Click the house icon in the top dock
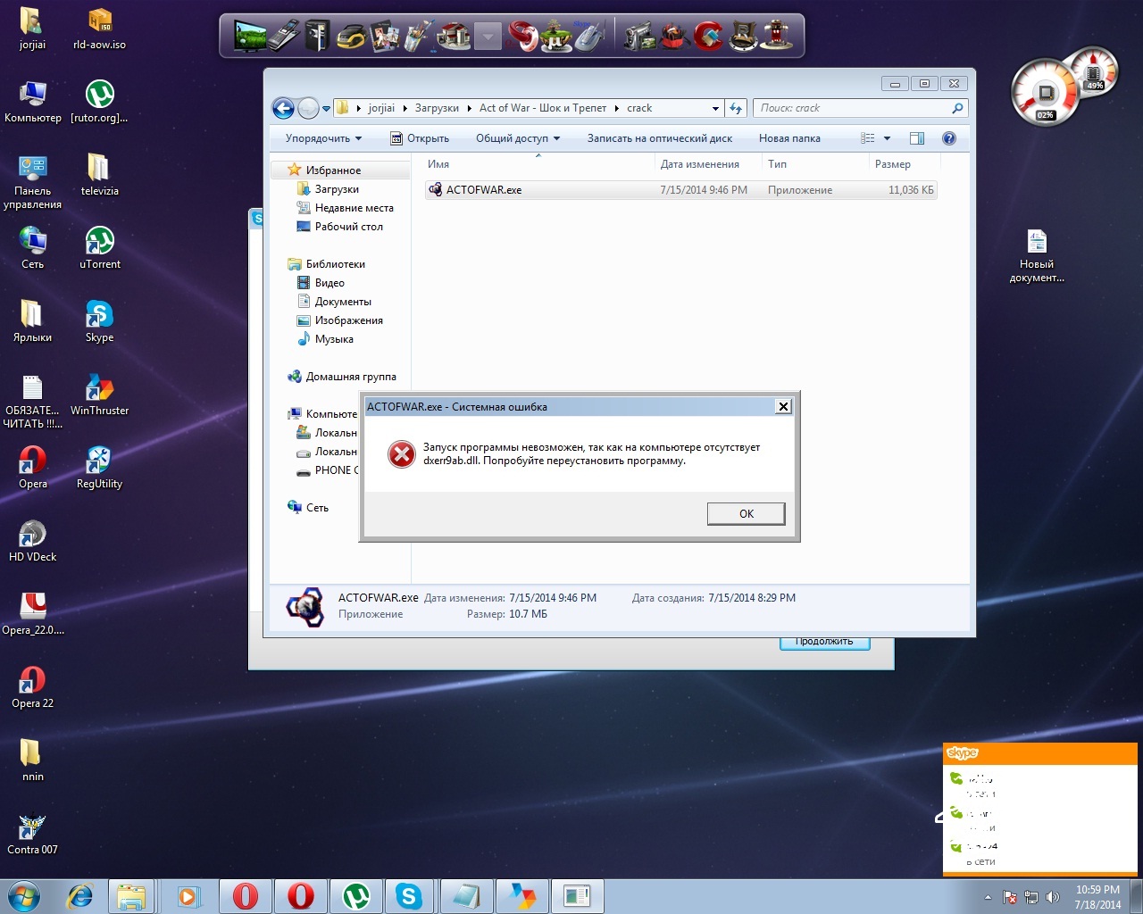 pyautogui.click(x=454, y=36)
